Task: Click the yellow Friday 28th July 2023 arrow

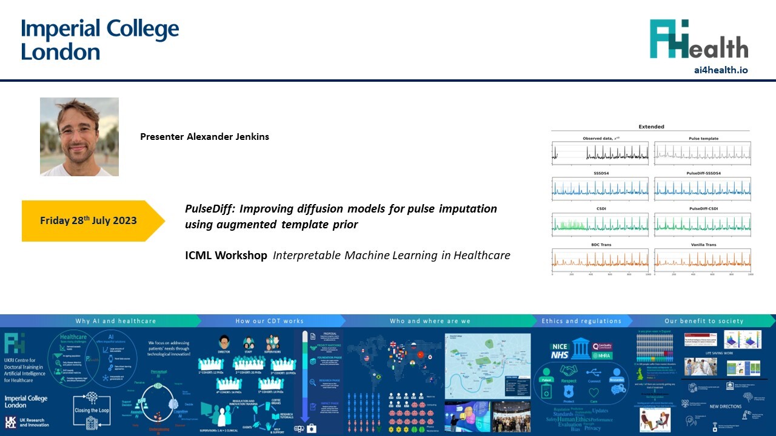Action: click(x=93, y=220)
